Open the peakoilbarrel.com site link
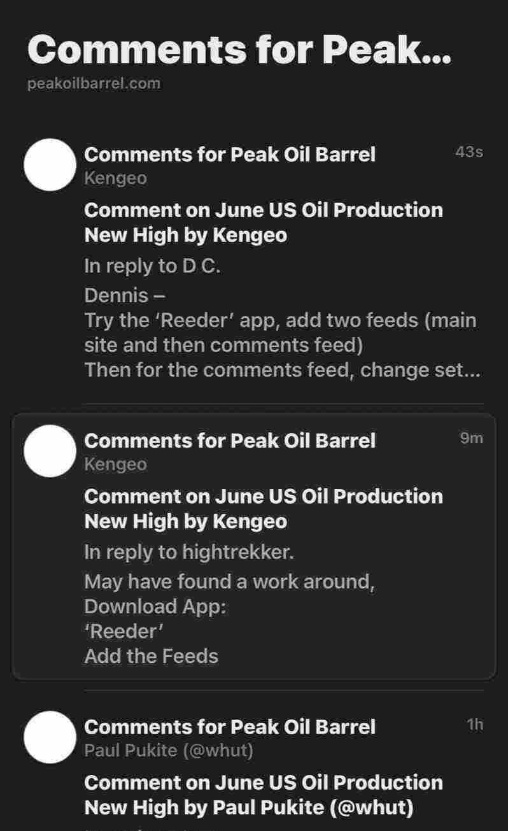Viewport: 508px width, 831px height. point(94,83)
